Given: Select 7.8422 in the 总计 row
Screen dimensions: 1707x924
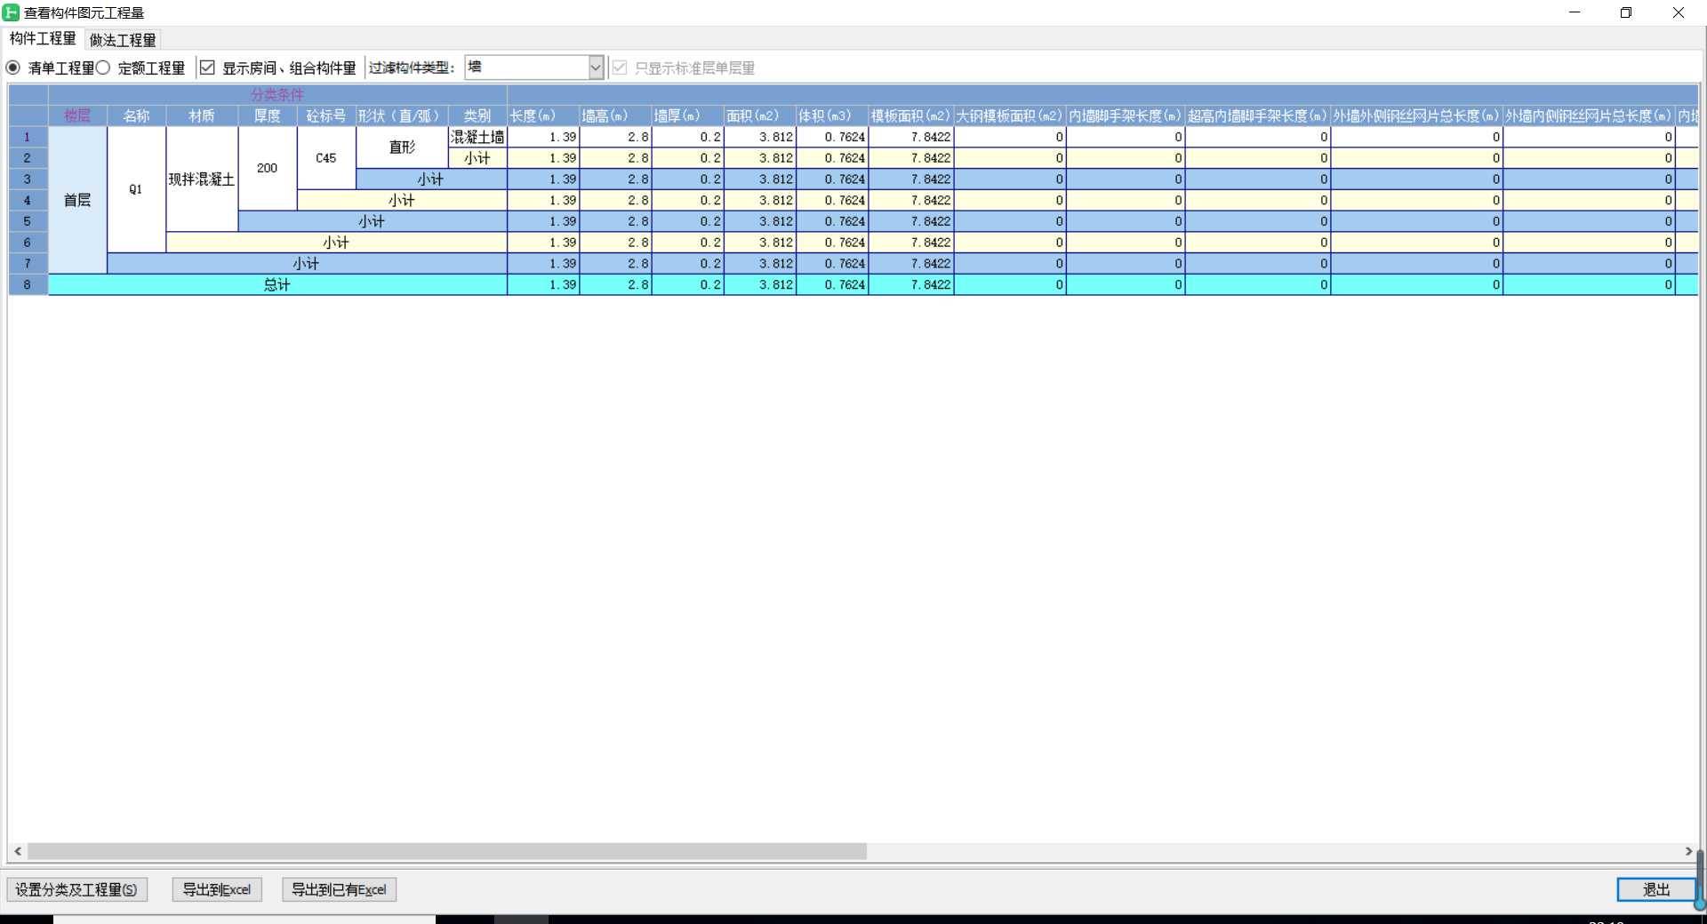Looking at the screenshot, I should coord(910,284).
